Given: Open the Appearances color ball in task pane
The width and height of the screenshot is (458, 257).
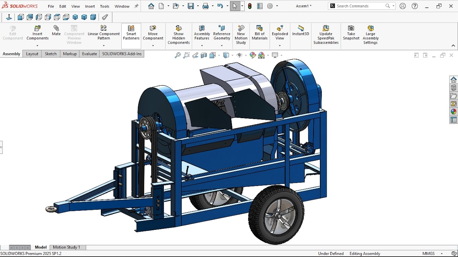Looking at the screenshot, I should pyautogui.click(x=454, y=112).
